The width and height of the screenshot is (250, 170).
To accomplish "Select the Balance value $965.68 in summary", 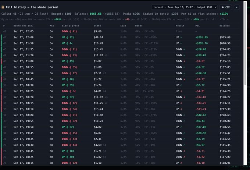I will pyautogui.click(x=96, y=14).
